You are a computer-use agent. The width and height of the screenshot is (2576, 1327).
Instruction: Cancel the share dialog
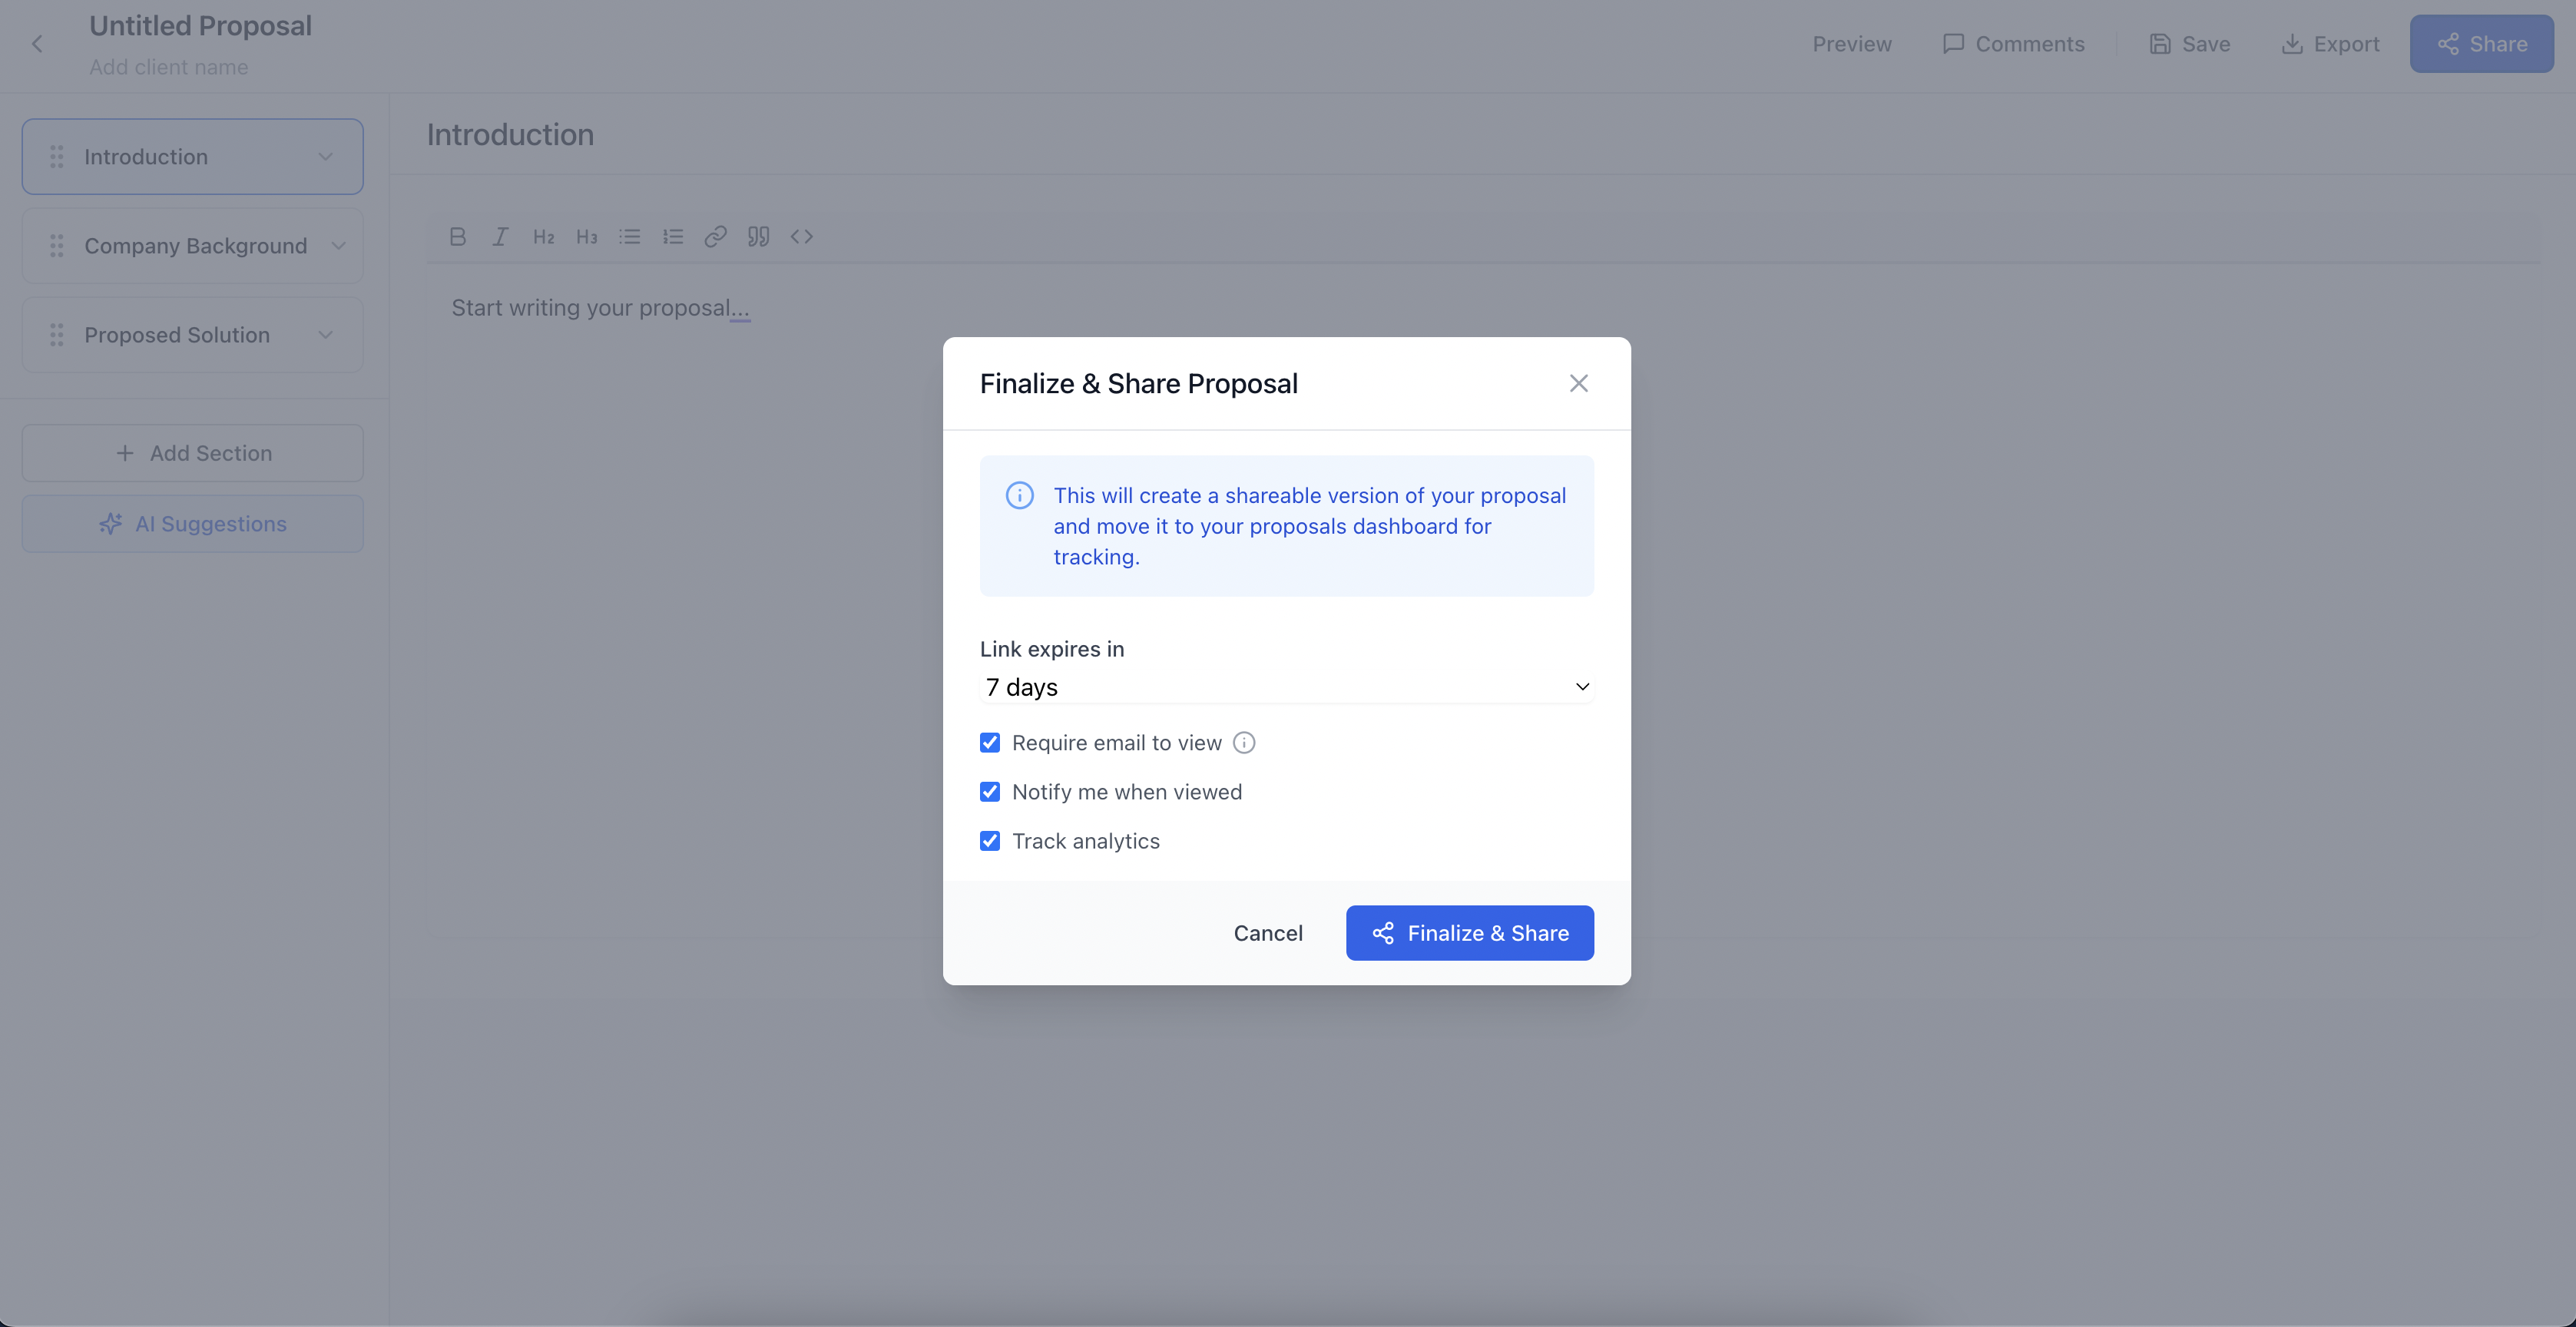(1267, 933)
